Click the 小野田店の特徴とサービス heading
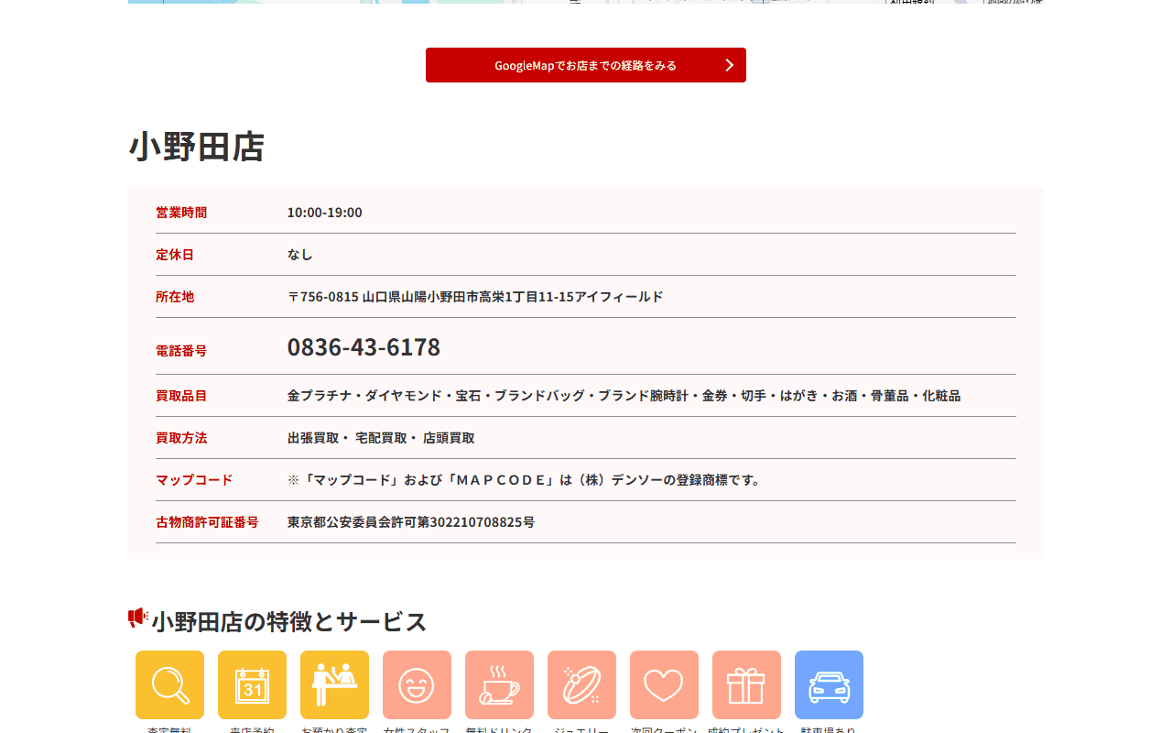Viewport: 1172px width, 733px height. pos(289,621)
